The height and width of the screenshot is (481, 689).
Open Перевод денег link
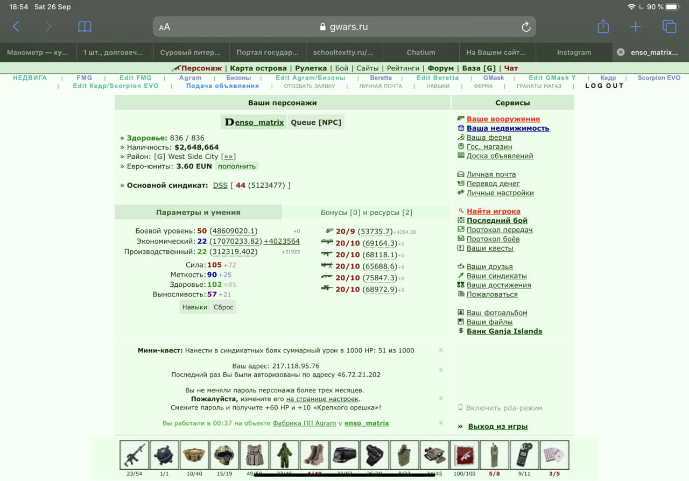pyautogui.click(x=493, y=183)
